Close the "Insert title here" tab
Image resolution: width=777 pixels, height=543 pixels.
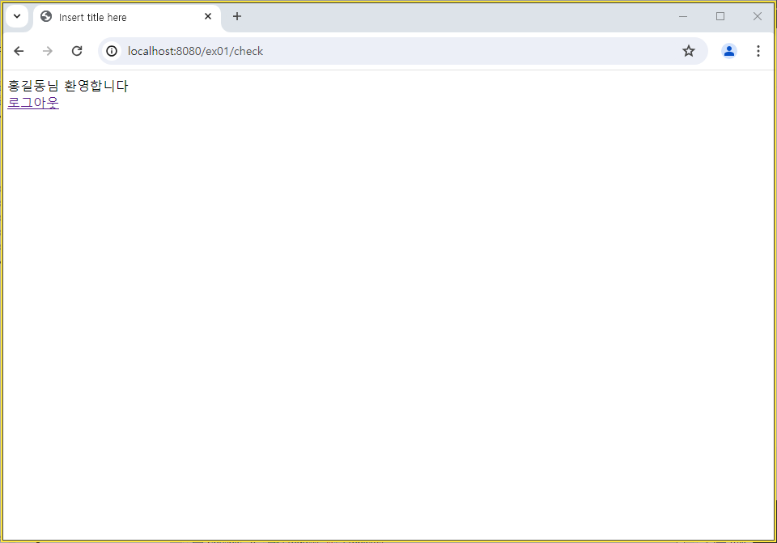pyautogui.click(x=208, y=16)
